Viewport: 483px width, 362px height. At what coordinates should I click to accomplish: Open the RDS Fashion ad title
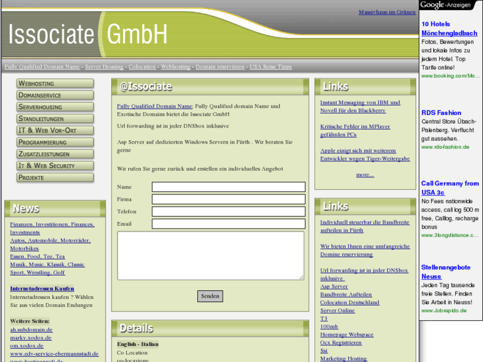[x=441, y=113]
